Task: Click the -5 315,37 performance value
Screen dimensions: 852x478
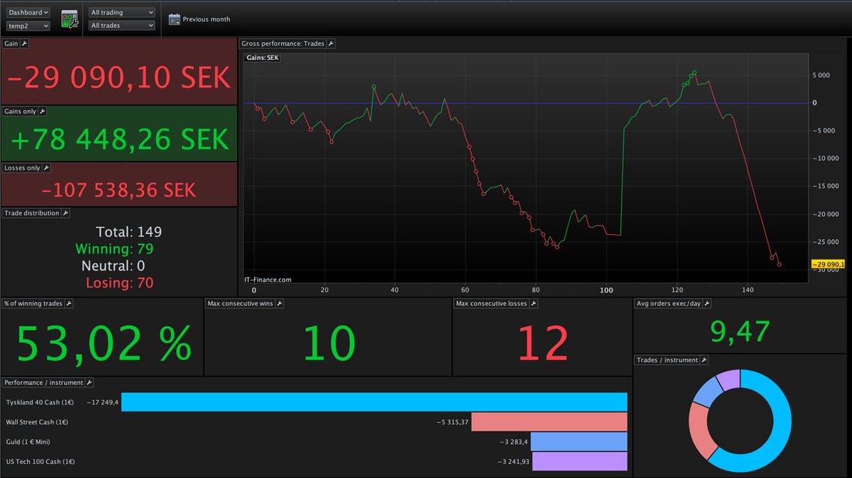Action: pyautogui.click(x=452, y=422)
